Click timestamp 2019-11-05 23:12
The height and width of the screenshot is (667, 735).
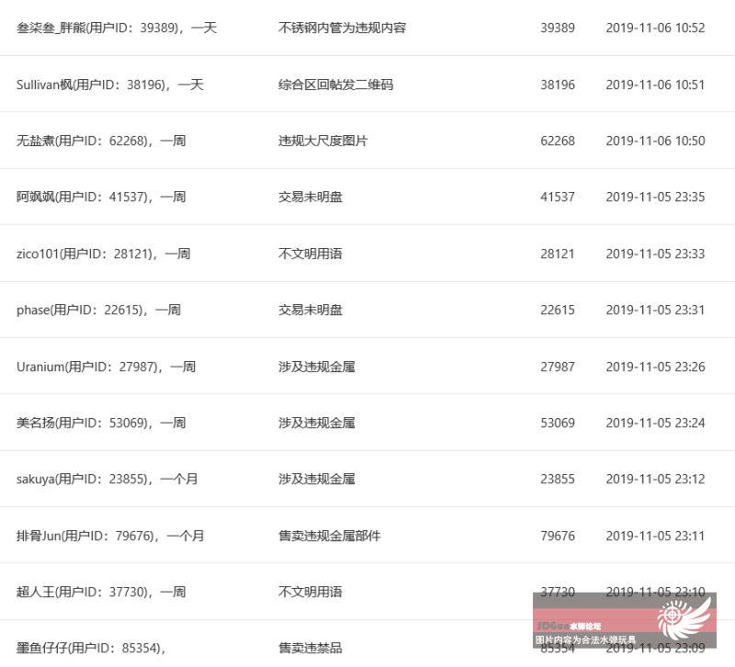click(655, 479)
